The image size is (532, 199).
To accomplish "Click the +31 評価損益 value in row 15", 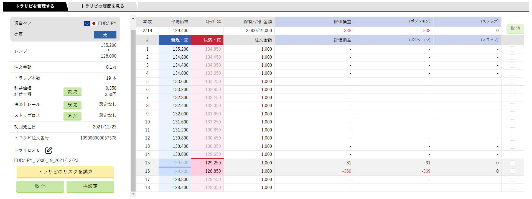I will click(347, 163).
